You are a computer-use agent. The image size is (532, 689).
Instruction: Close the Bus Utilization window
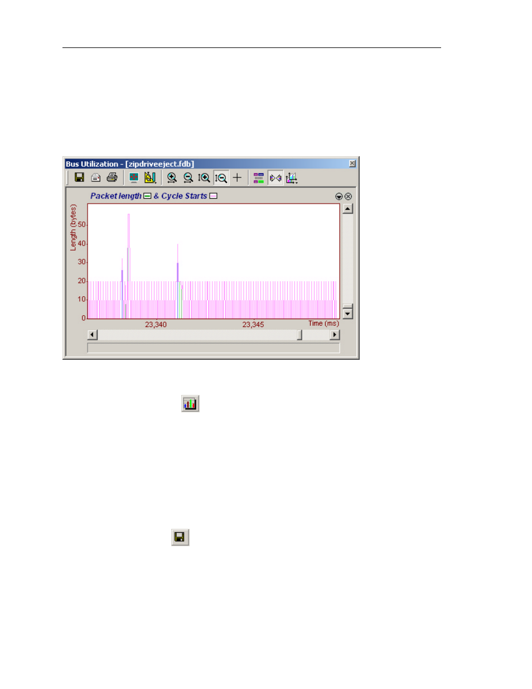[x=352, y=163]
